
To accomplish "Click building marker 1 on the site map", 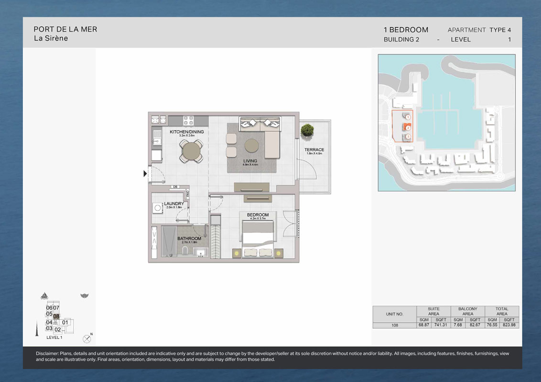I will point(408,117).
